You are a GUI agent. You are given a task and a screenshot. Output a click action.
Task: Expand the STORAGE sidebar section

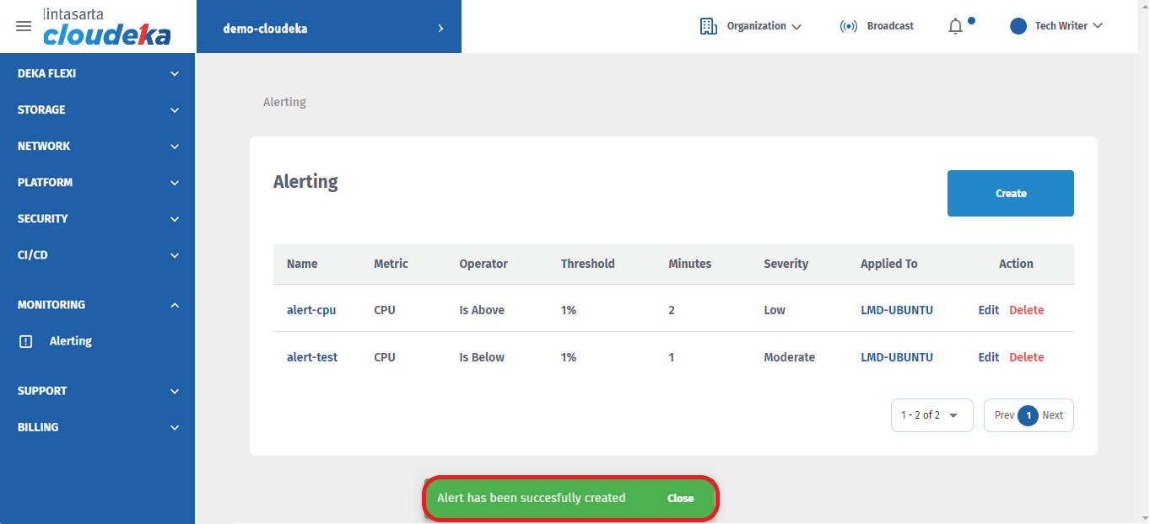tap(97, 110)
